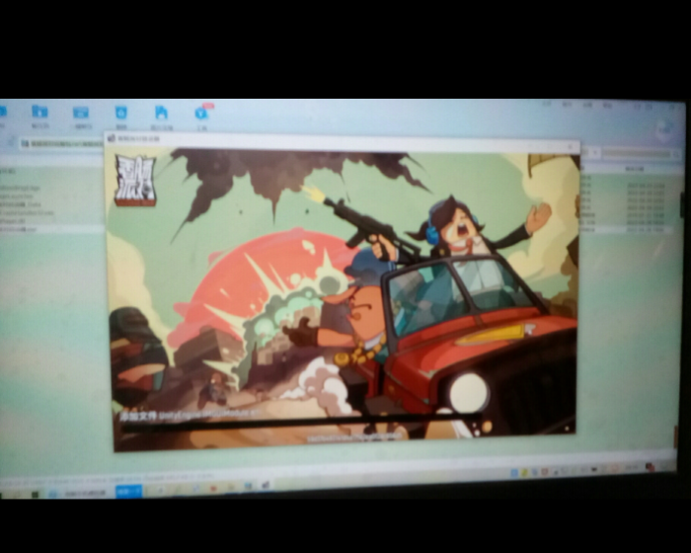Click the loading status text above progress bar
The width and height of the screenshot is (691, 553).
[190, 415]
